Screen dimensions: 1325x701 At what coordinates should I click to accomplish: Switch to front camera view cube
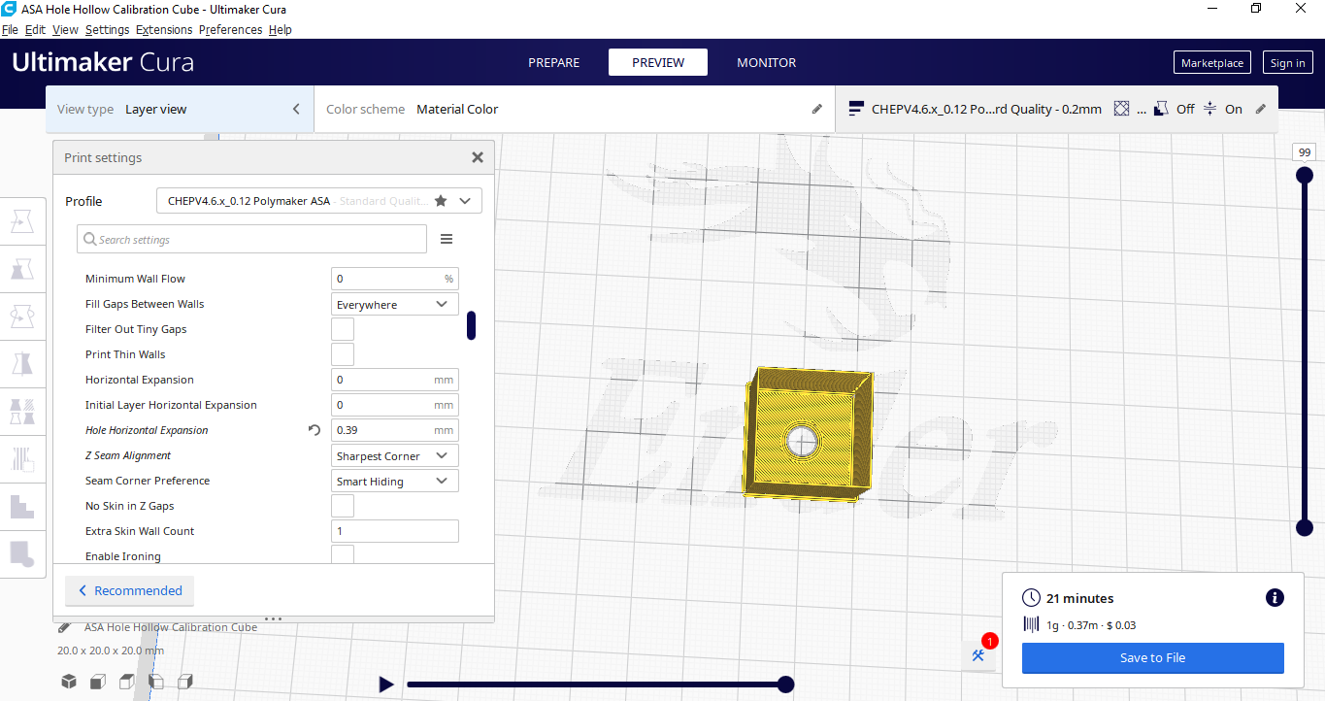[98, 682]
